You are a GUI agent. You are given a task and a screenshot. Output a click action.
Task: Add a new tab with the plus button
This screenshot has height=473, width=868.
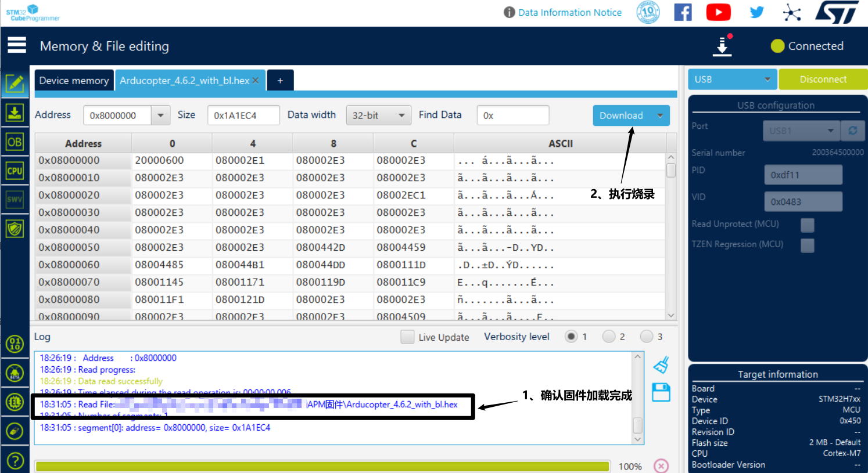(280, 81)
